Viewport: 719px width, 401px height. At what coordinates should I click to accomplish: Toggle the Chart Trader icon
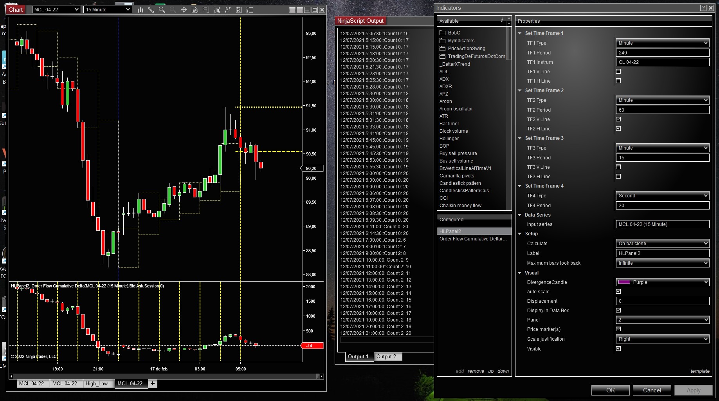point(206,10)
